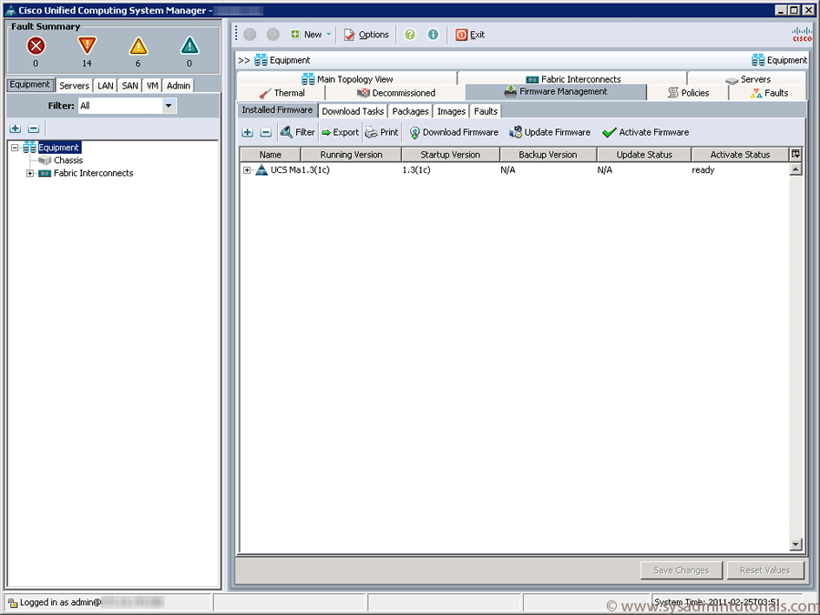Expand the UCS row in the firmware table
820x615 pixels.
pos(247,169)
